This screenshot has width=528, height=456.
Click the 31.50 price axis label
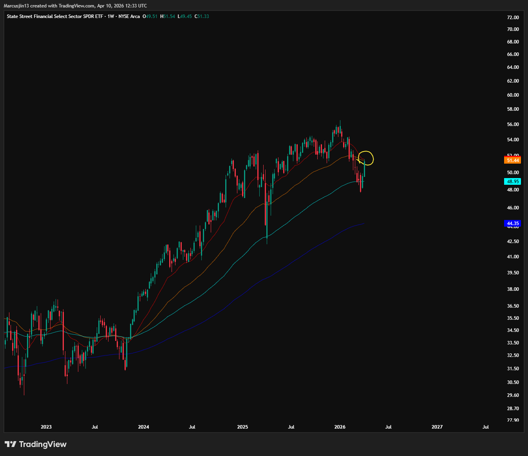[x=513, y=369]
